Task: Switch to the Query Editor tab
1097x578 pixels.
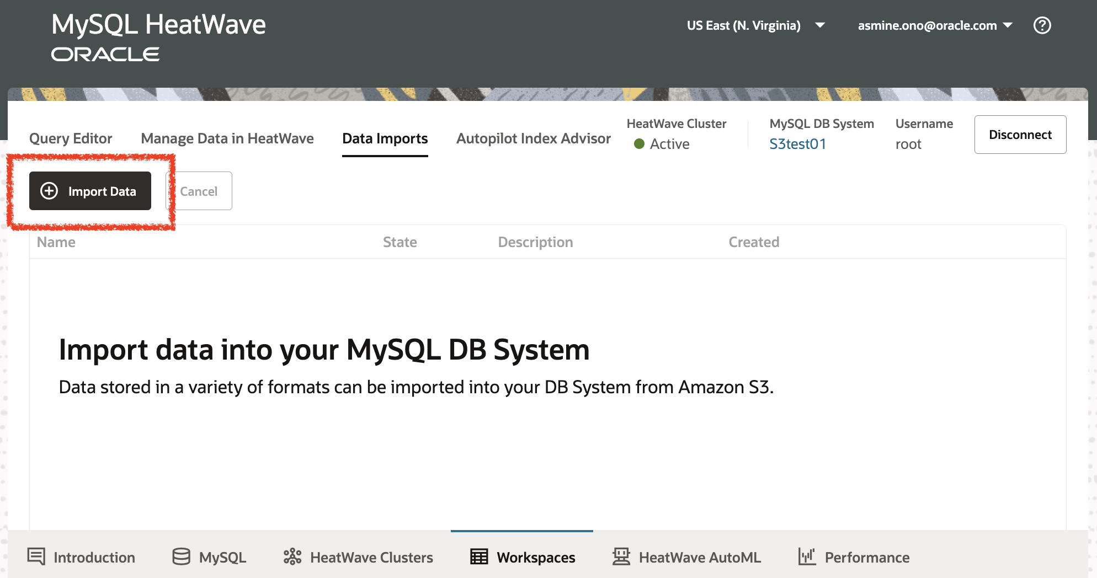Action: coord(71,138)
